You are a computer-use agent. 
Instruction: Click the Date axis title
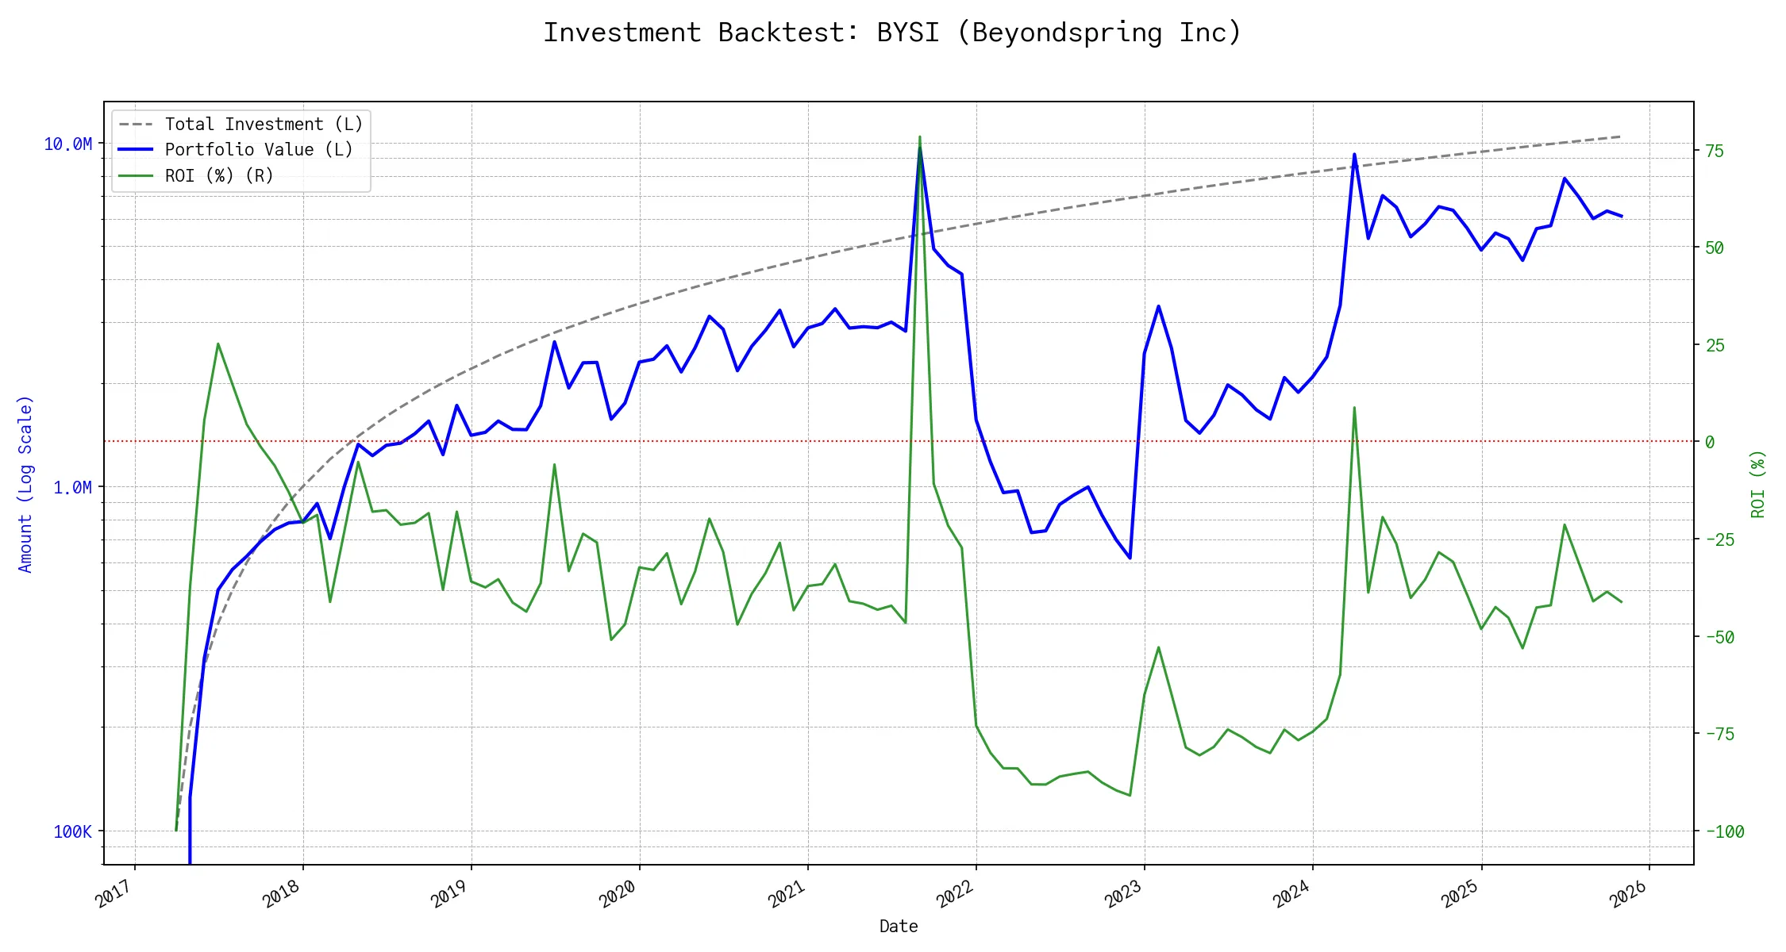[x=899, y=927]
